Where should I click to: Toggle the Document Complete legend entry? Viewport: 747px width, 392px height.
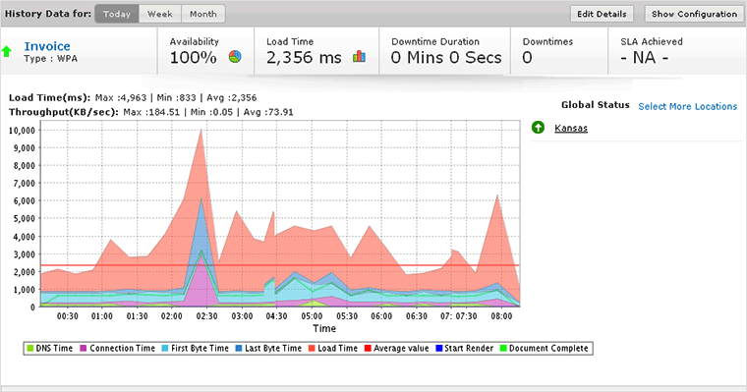(x=544, y=349)
